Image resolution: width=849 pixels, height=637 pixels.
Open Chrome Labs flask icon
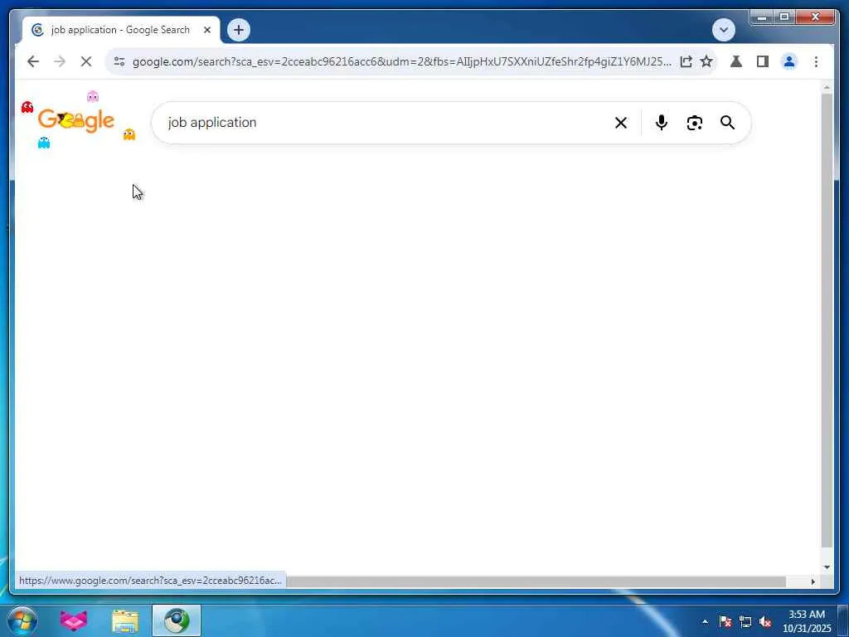(736, 61)
